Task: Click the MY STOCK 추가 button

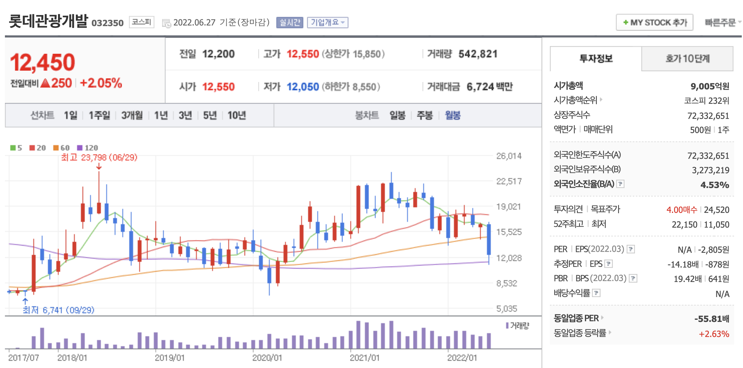Action: [x=655, y=22]
